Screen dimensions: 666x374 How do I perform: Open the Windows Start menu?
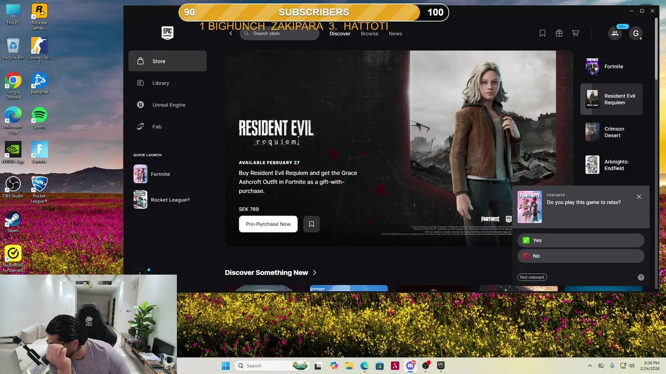tap(225, 366)
